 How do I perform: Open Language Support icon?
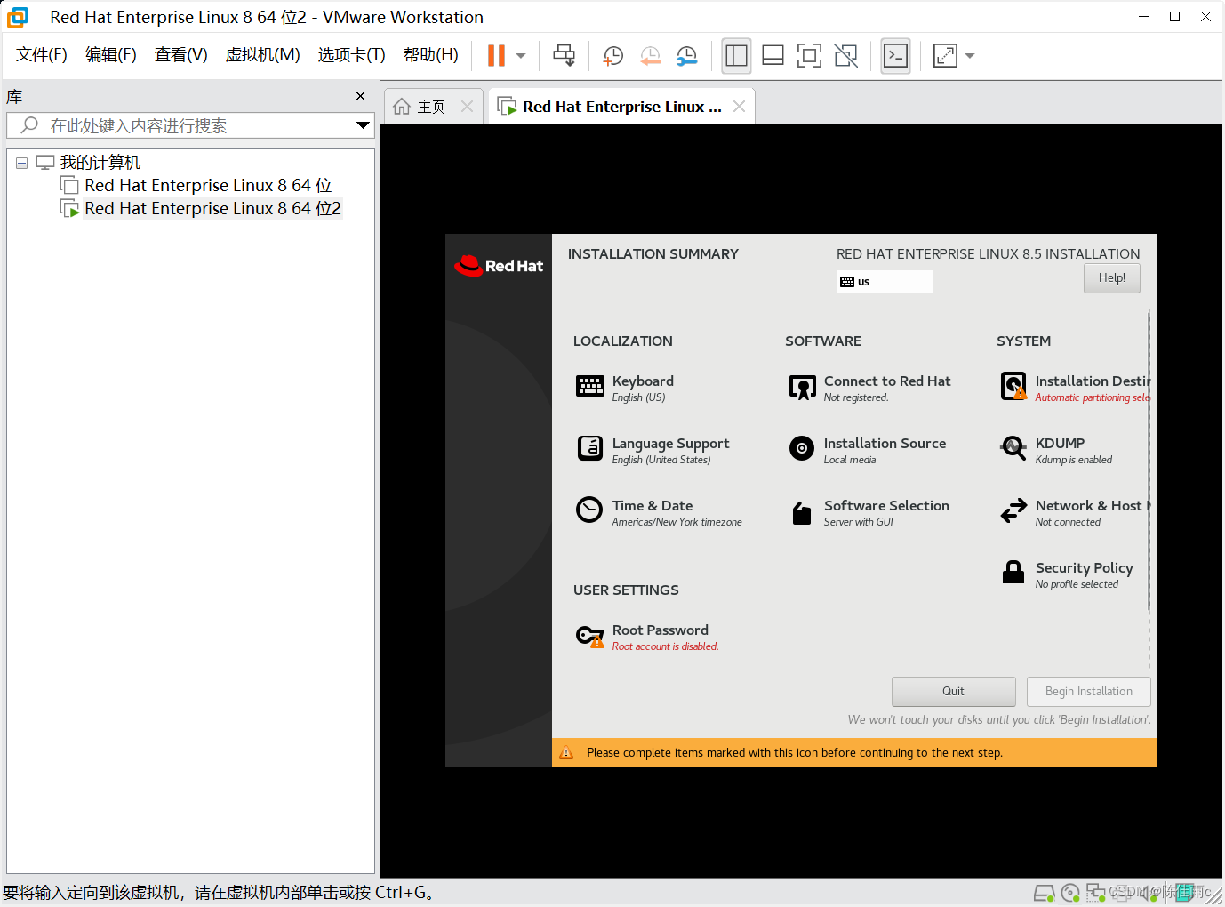(x=590, y=448)
